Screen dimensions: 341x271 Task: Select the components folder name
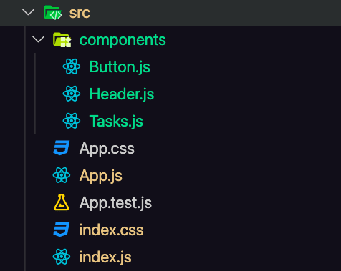point(123,40)
